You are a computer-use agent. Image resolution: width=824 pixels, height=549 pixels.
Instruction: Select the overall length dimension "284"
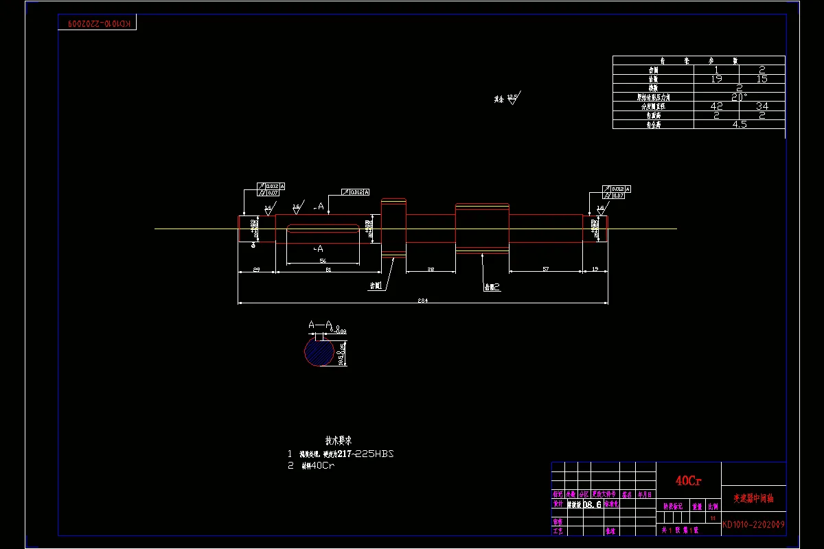point(423,301)
